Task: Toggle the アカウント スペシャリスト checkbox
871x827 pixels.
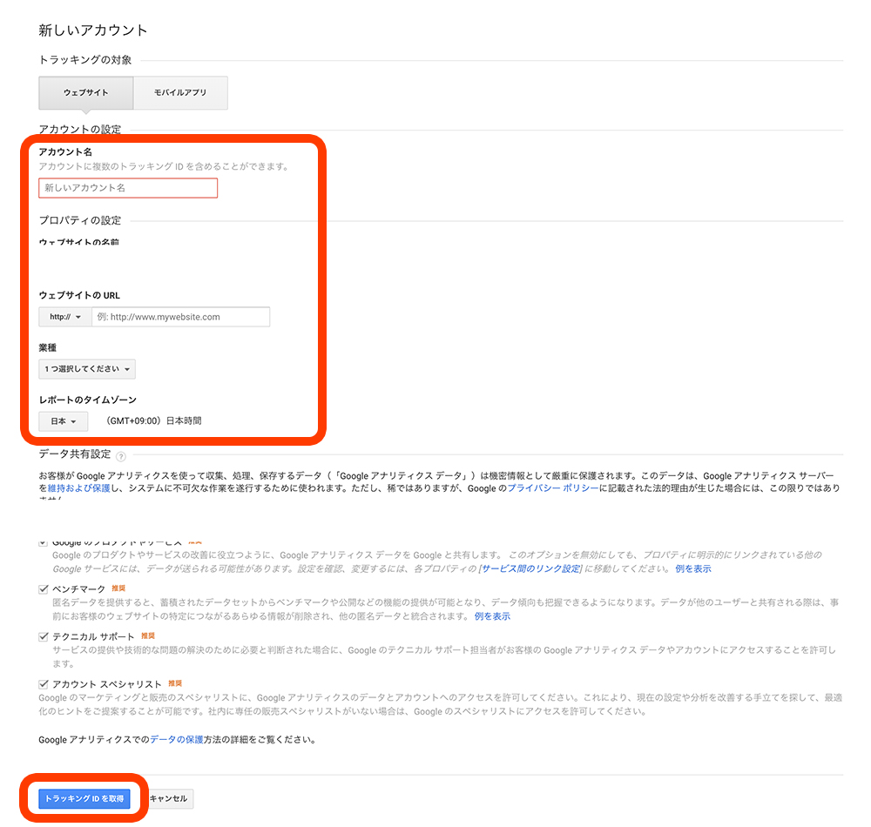Action: 44,684
